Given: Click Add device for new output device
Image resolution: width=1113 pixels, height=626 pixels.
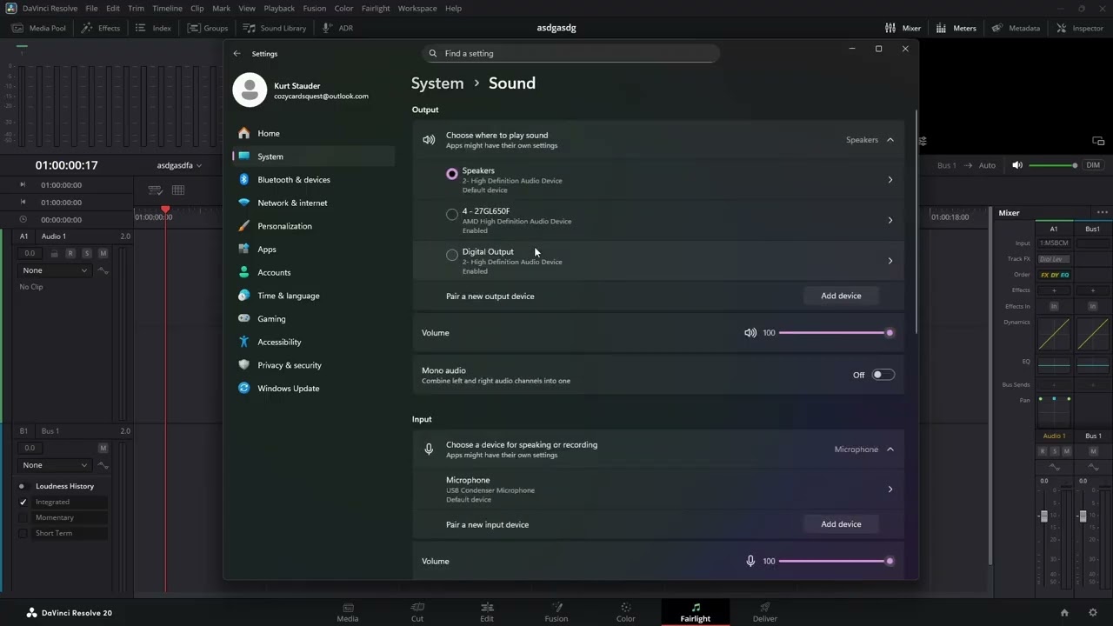Looking at the screenshot, I should [x=841, y=296].
